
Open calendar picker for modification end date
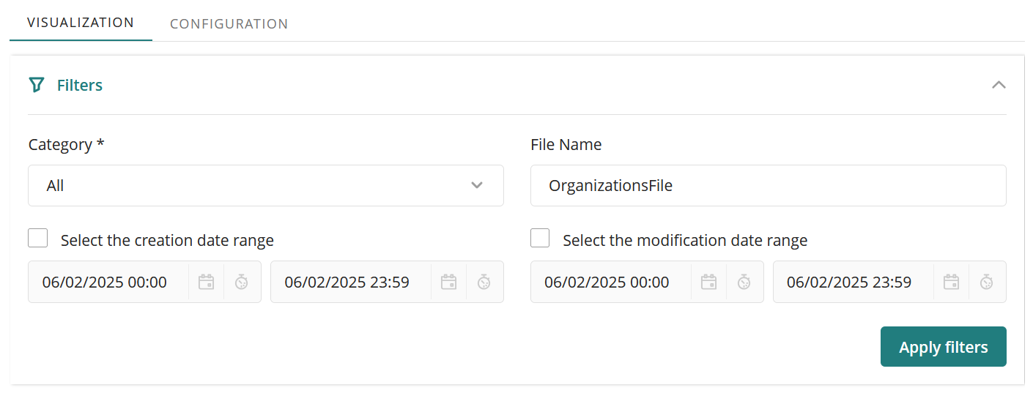coord(951,282)
